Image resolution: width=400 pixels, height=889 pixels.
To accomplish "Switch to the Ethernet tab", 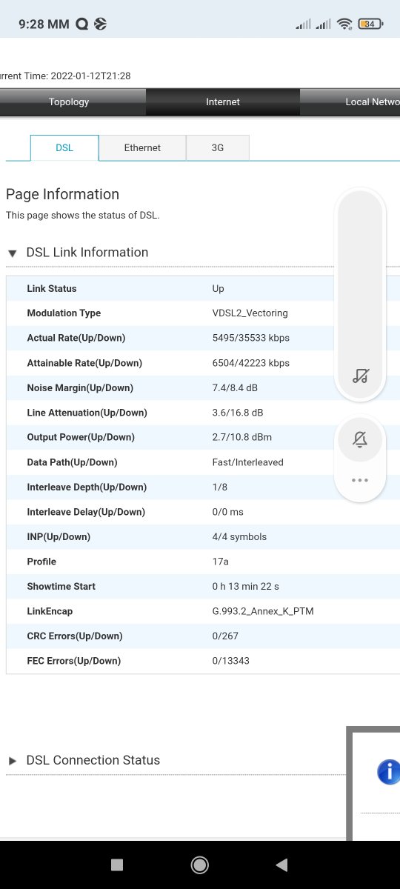I will (x=142, y=147).
